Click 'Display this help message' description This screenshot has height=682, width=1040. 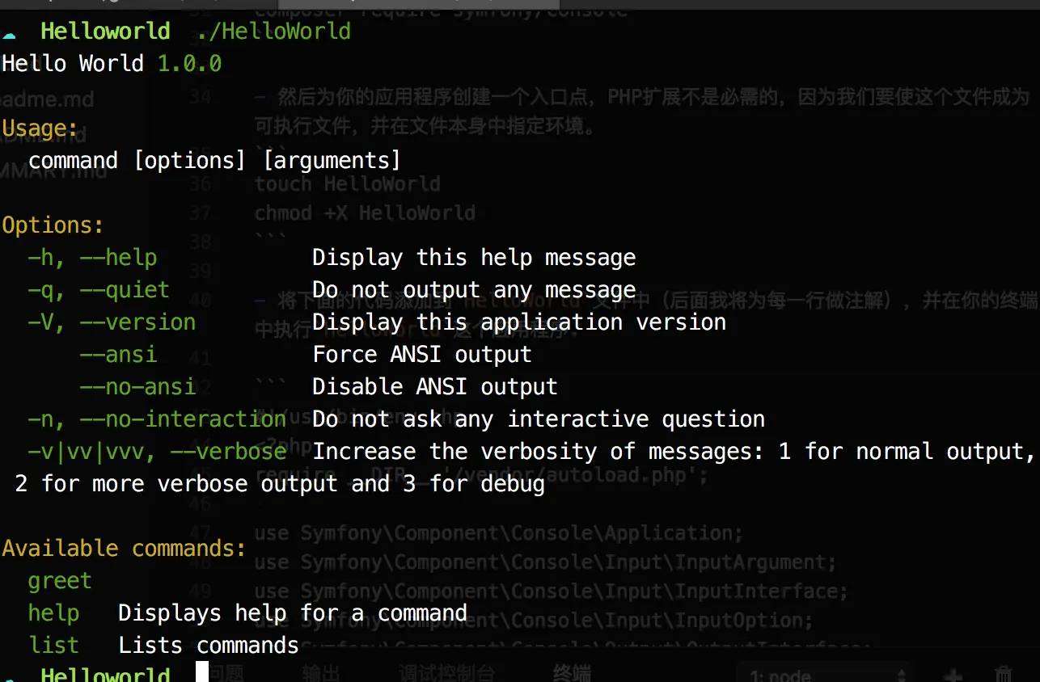coord(474,258)
